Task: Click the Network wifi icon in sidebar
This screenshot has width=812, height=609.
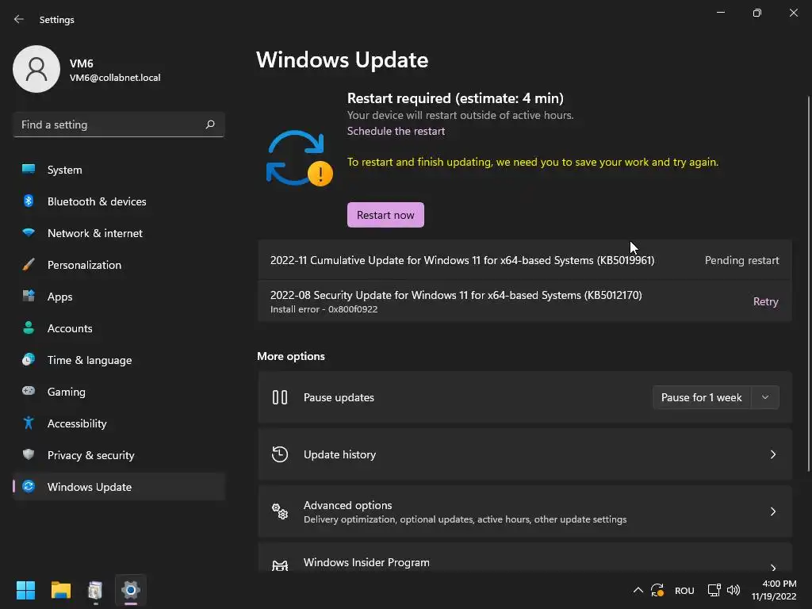Action: pos(29,232)
